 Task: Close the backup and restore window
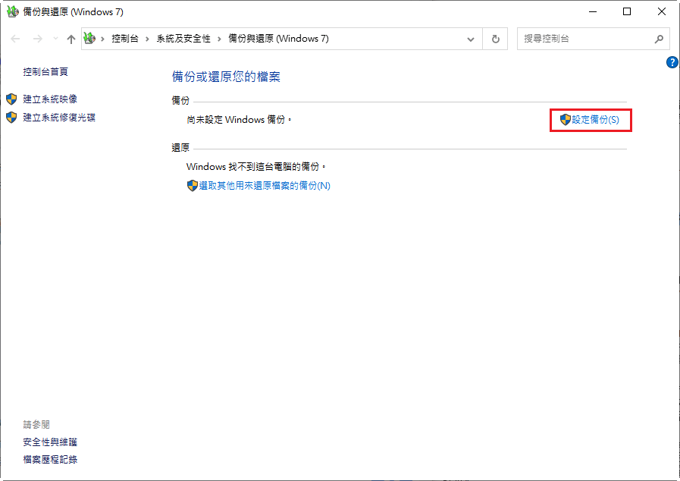click(x=661, y=11)
